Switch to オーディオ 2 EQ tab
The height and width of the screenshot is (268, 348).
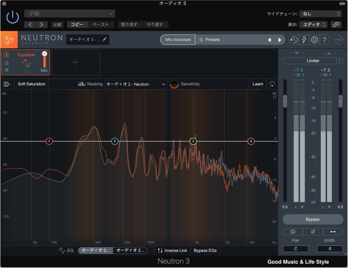click(x=130, y=250)
